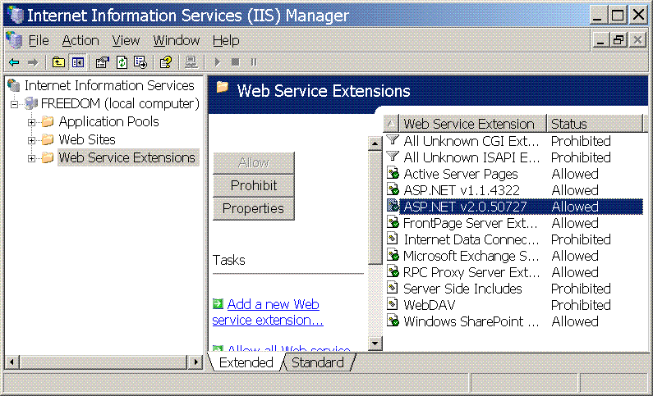Click the All Unknown CGI Ext filter icon
This screenshot has height=396, width=653.
coord(393,140)
